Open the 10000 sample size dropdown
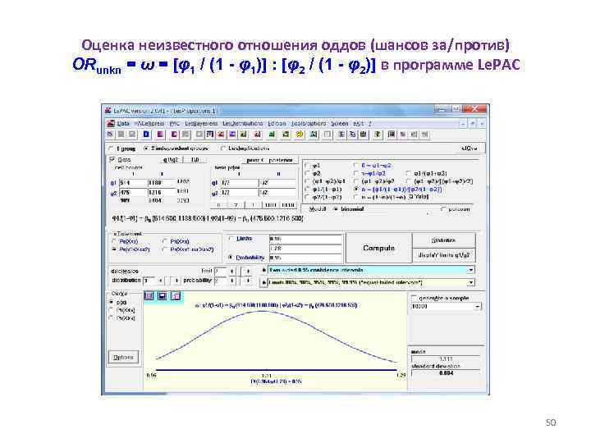Image resolution: width=591 pixels, height=443 pixels. point(478,307)
